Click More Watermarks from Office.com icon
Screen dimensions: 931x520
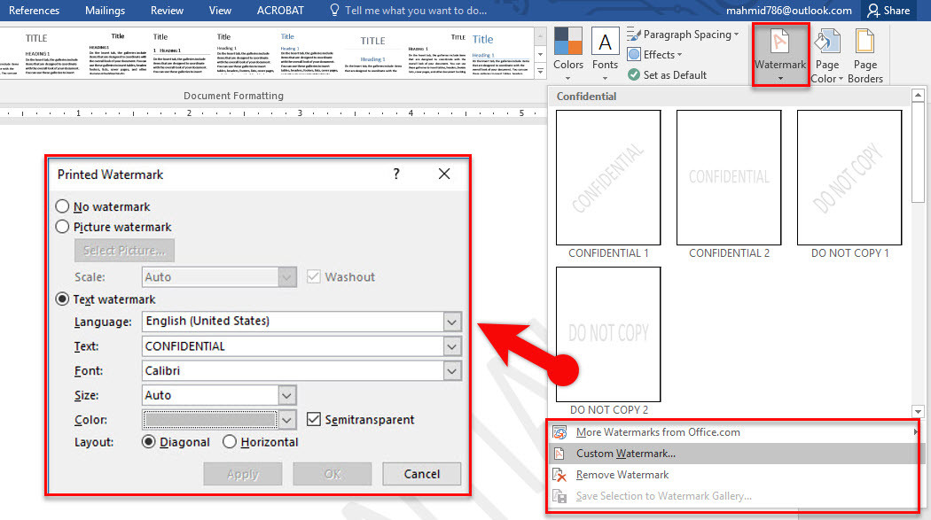point(559,432)
